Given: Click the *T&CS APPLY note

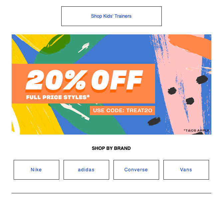Looking at the screenshot, I should pyautogui.click(x=196, y=131).
